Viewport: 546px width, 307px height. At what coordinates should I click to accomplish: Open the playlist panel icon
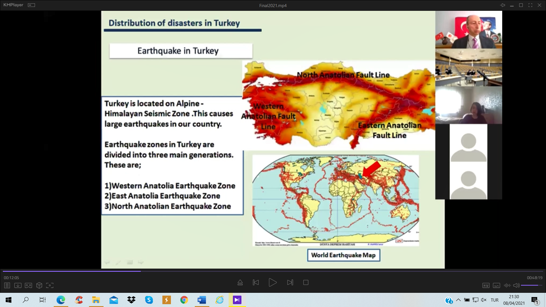tap(7, 285)
